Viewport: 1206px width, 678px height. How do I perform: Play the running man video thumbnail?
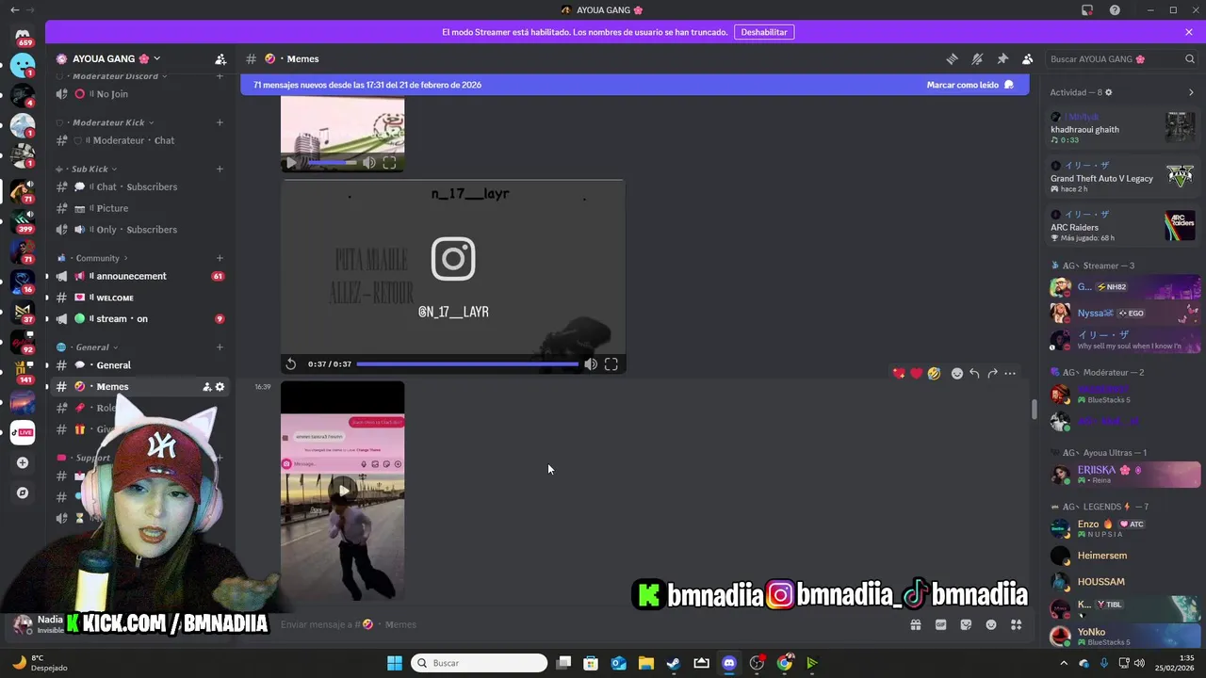[x=343, y=490]
